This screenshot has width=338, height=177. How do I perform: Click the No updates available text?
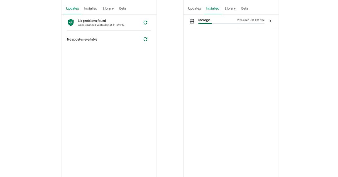click(x=82, y=39)
